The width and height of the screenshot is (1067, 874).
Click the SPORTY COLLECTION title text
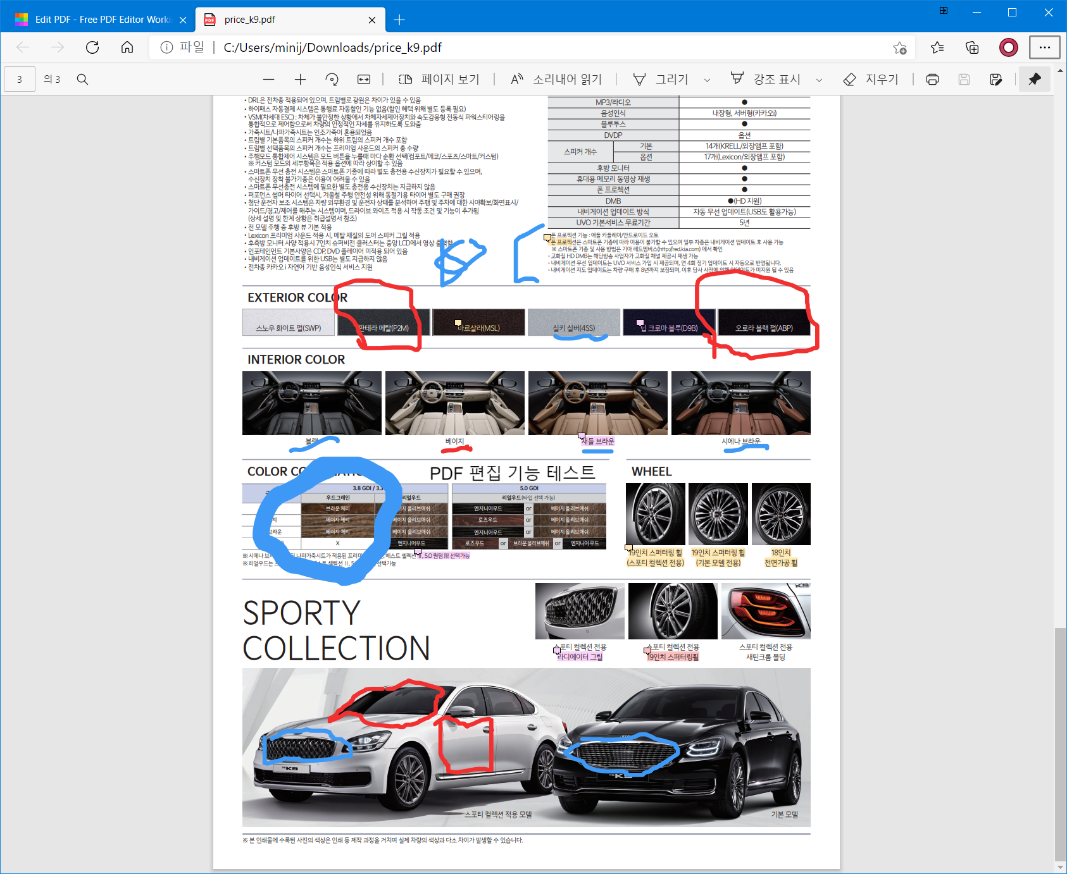[x=336, y=631]
